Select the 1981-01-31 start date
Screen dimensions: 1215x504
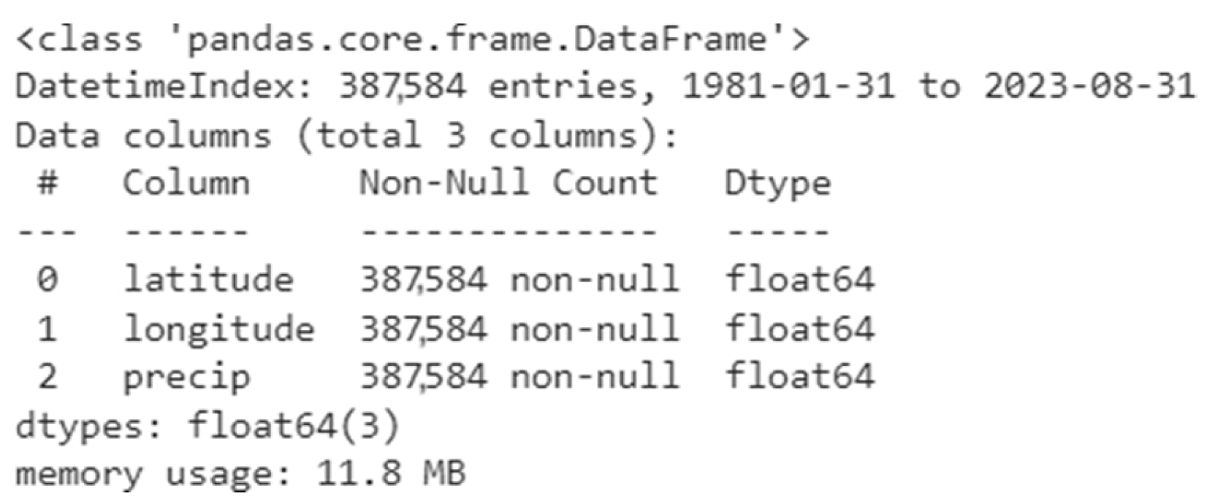(x=788, y=87)
